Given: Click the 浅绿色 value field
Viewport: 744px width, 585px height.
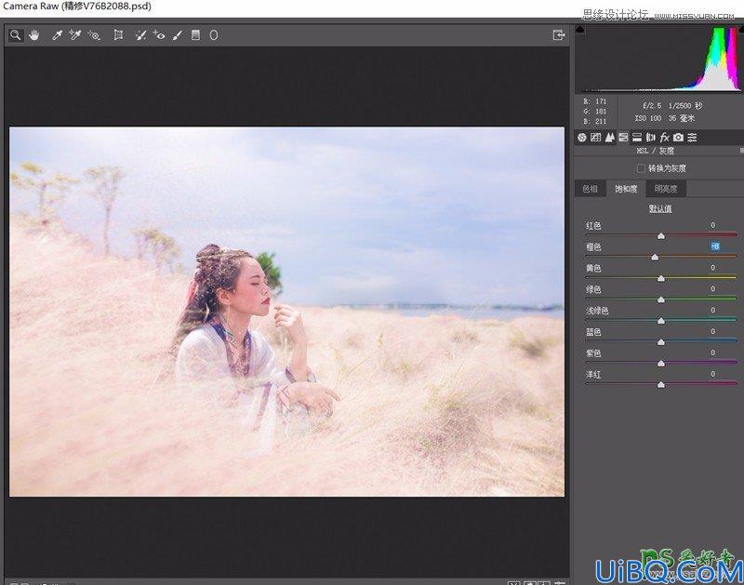Looking at the screenshot, I should [712, 311].
